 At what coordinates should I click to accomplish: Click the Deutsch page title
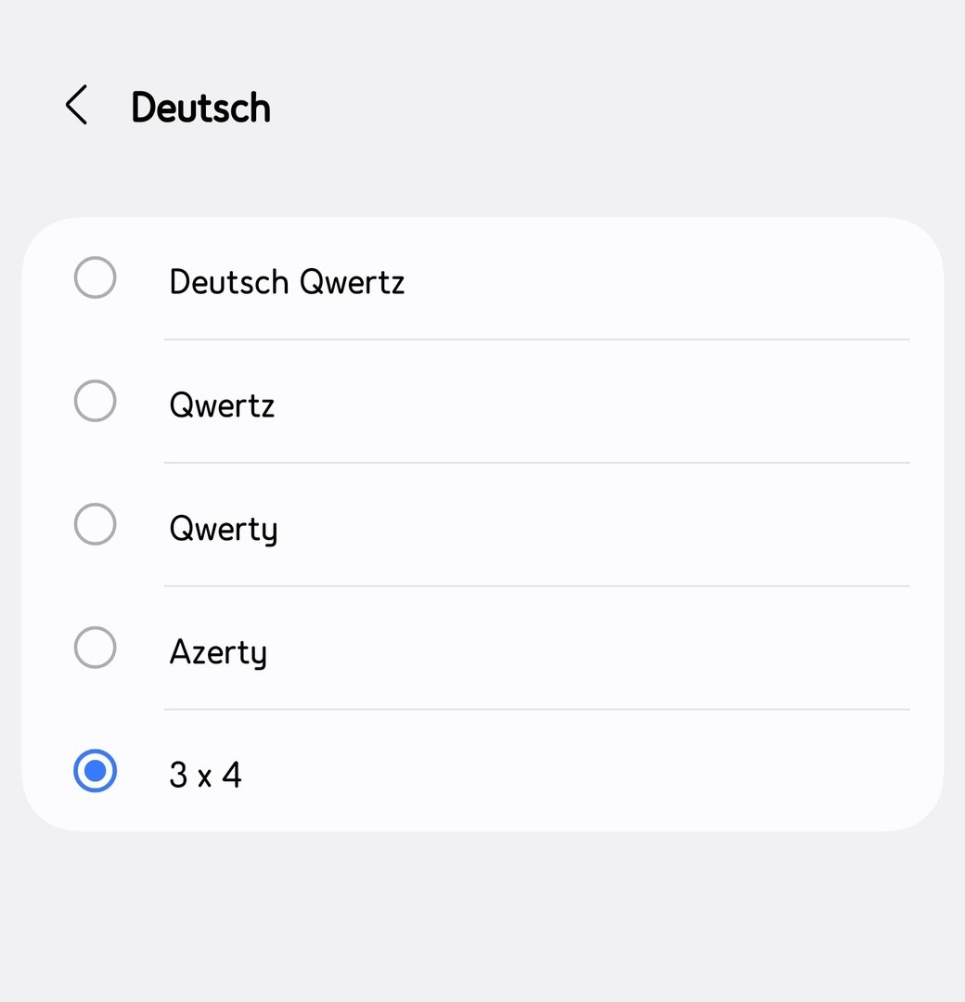[200, 108]
